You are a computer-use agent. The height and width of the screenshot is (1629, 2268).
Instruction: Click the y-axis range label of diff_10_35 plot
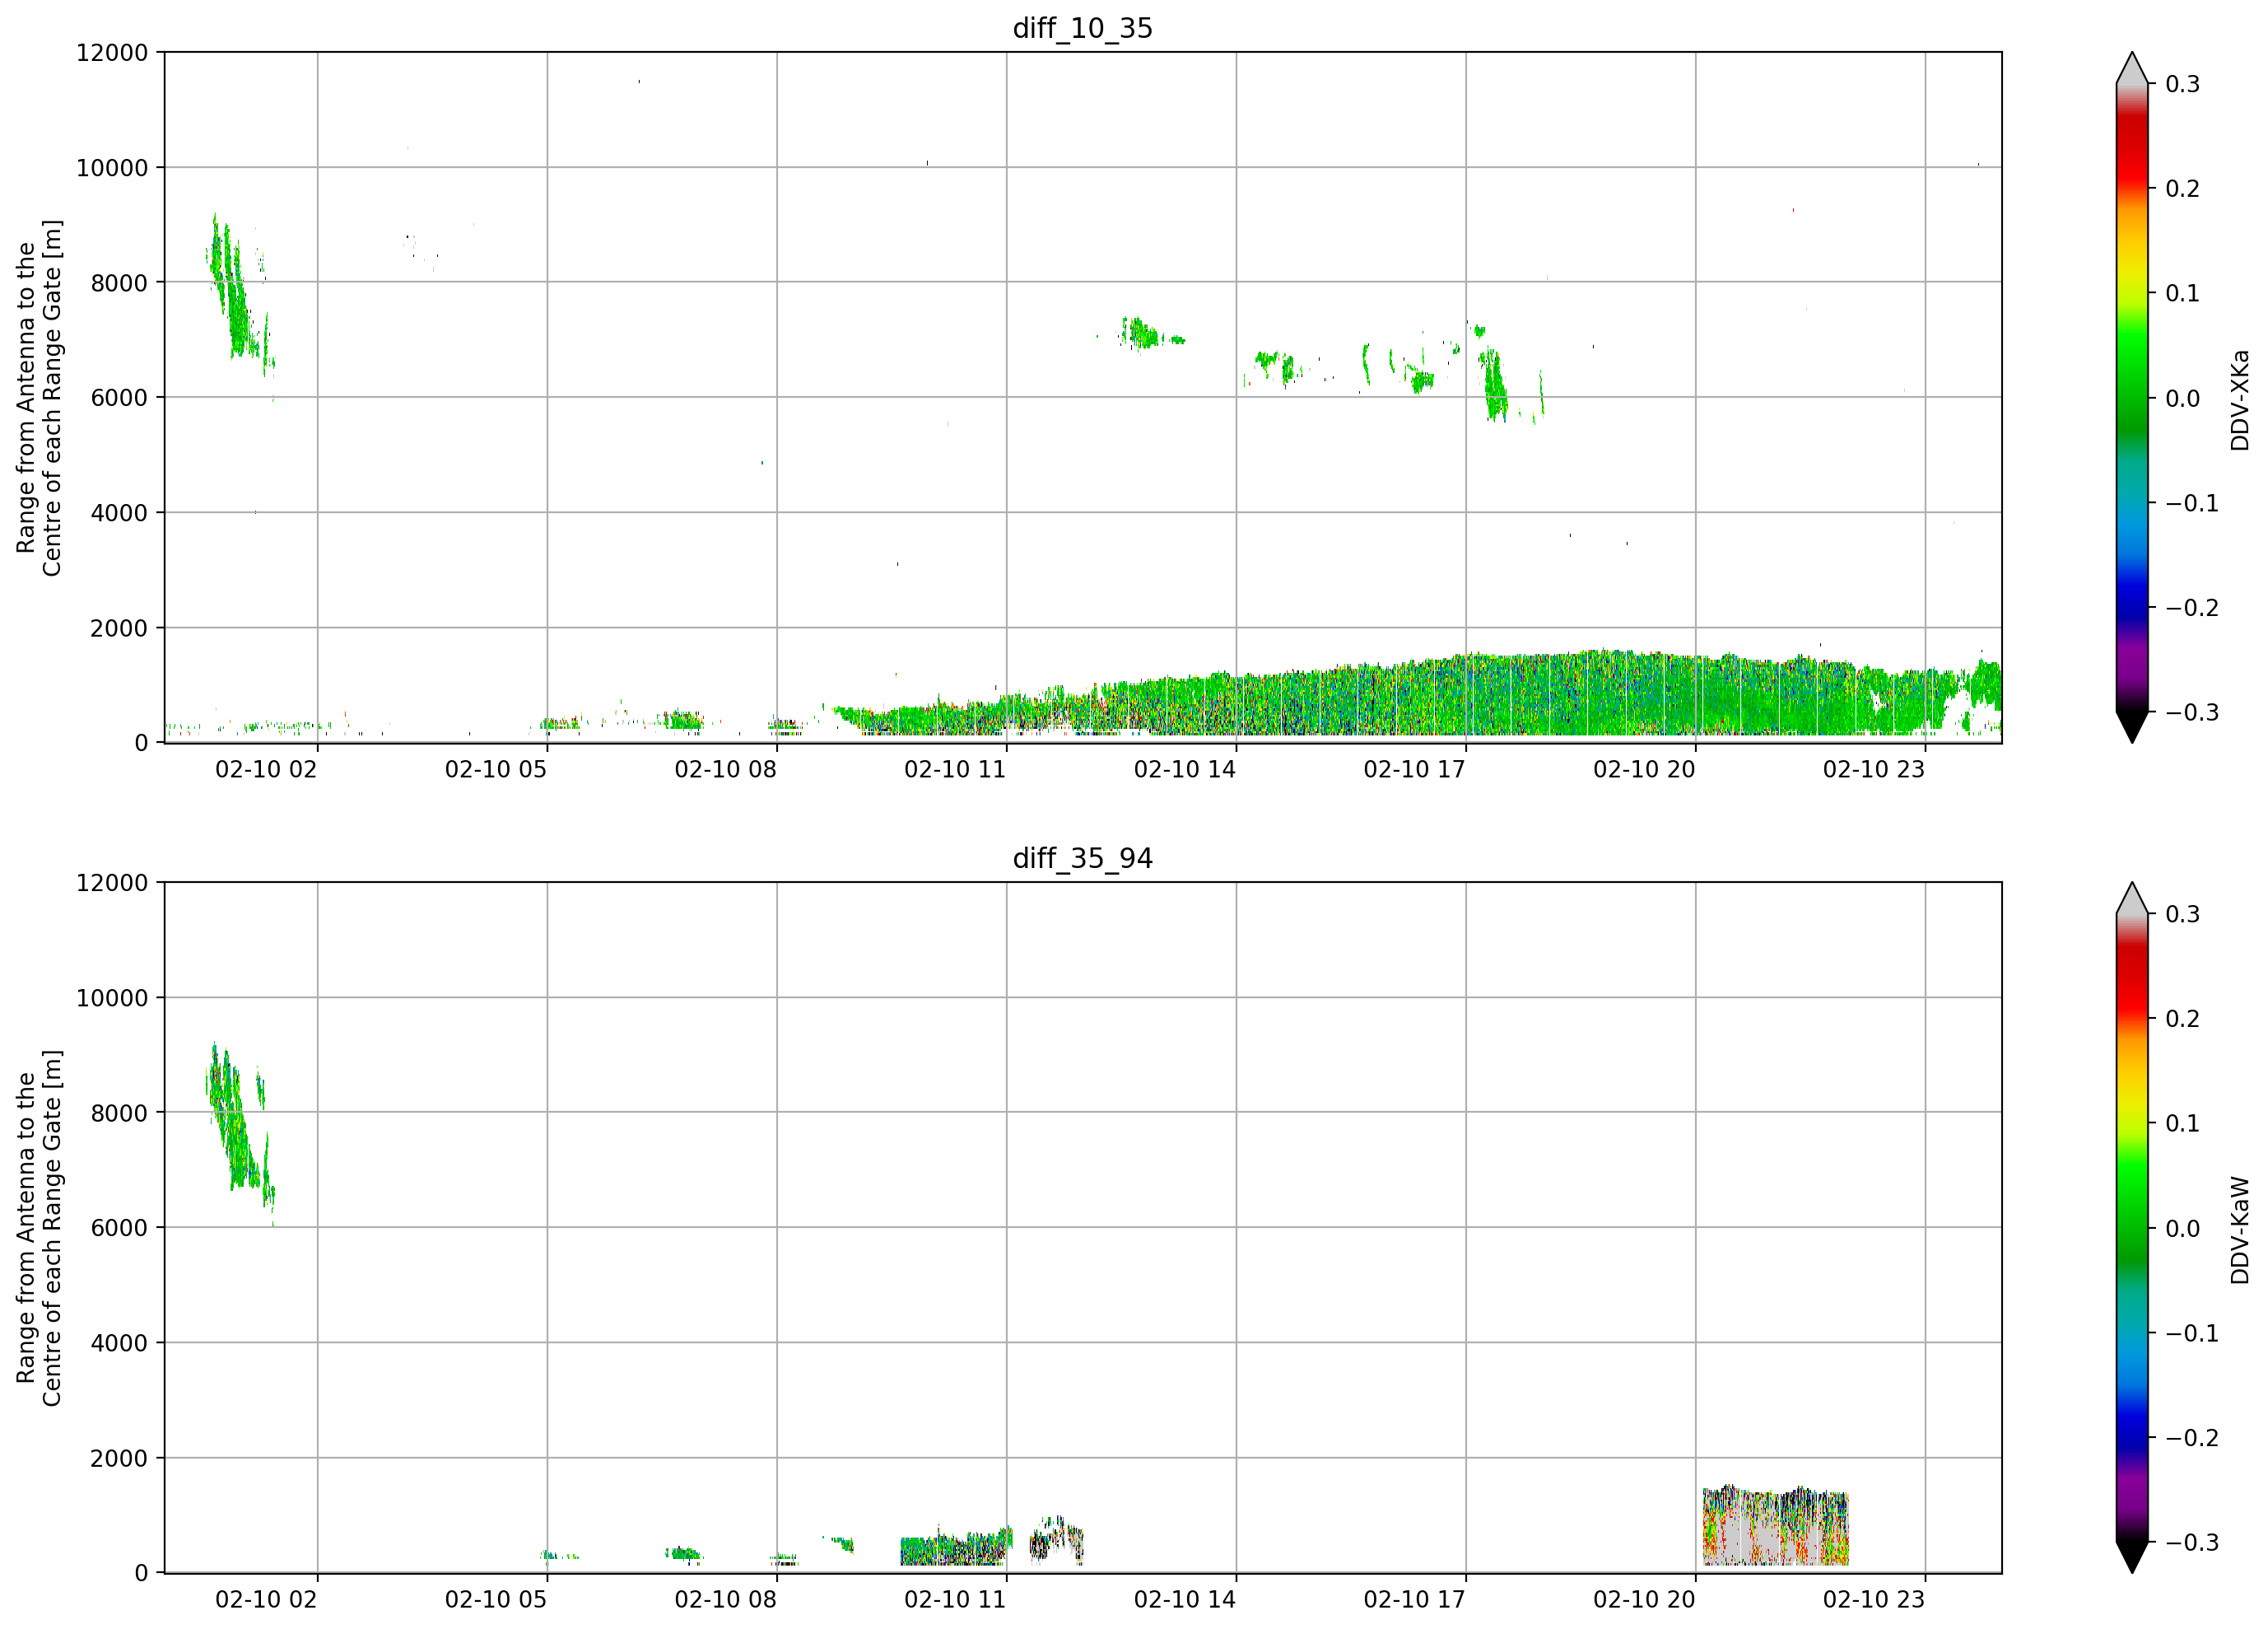coord(39,397)
